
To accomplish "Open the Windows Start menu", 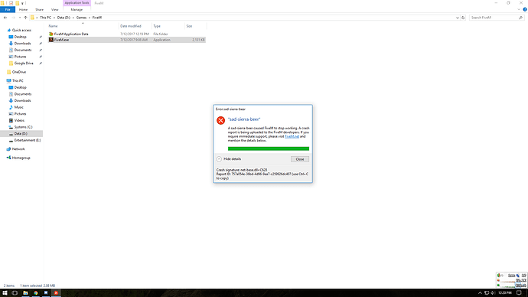I will (x=5, y=293).
